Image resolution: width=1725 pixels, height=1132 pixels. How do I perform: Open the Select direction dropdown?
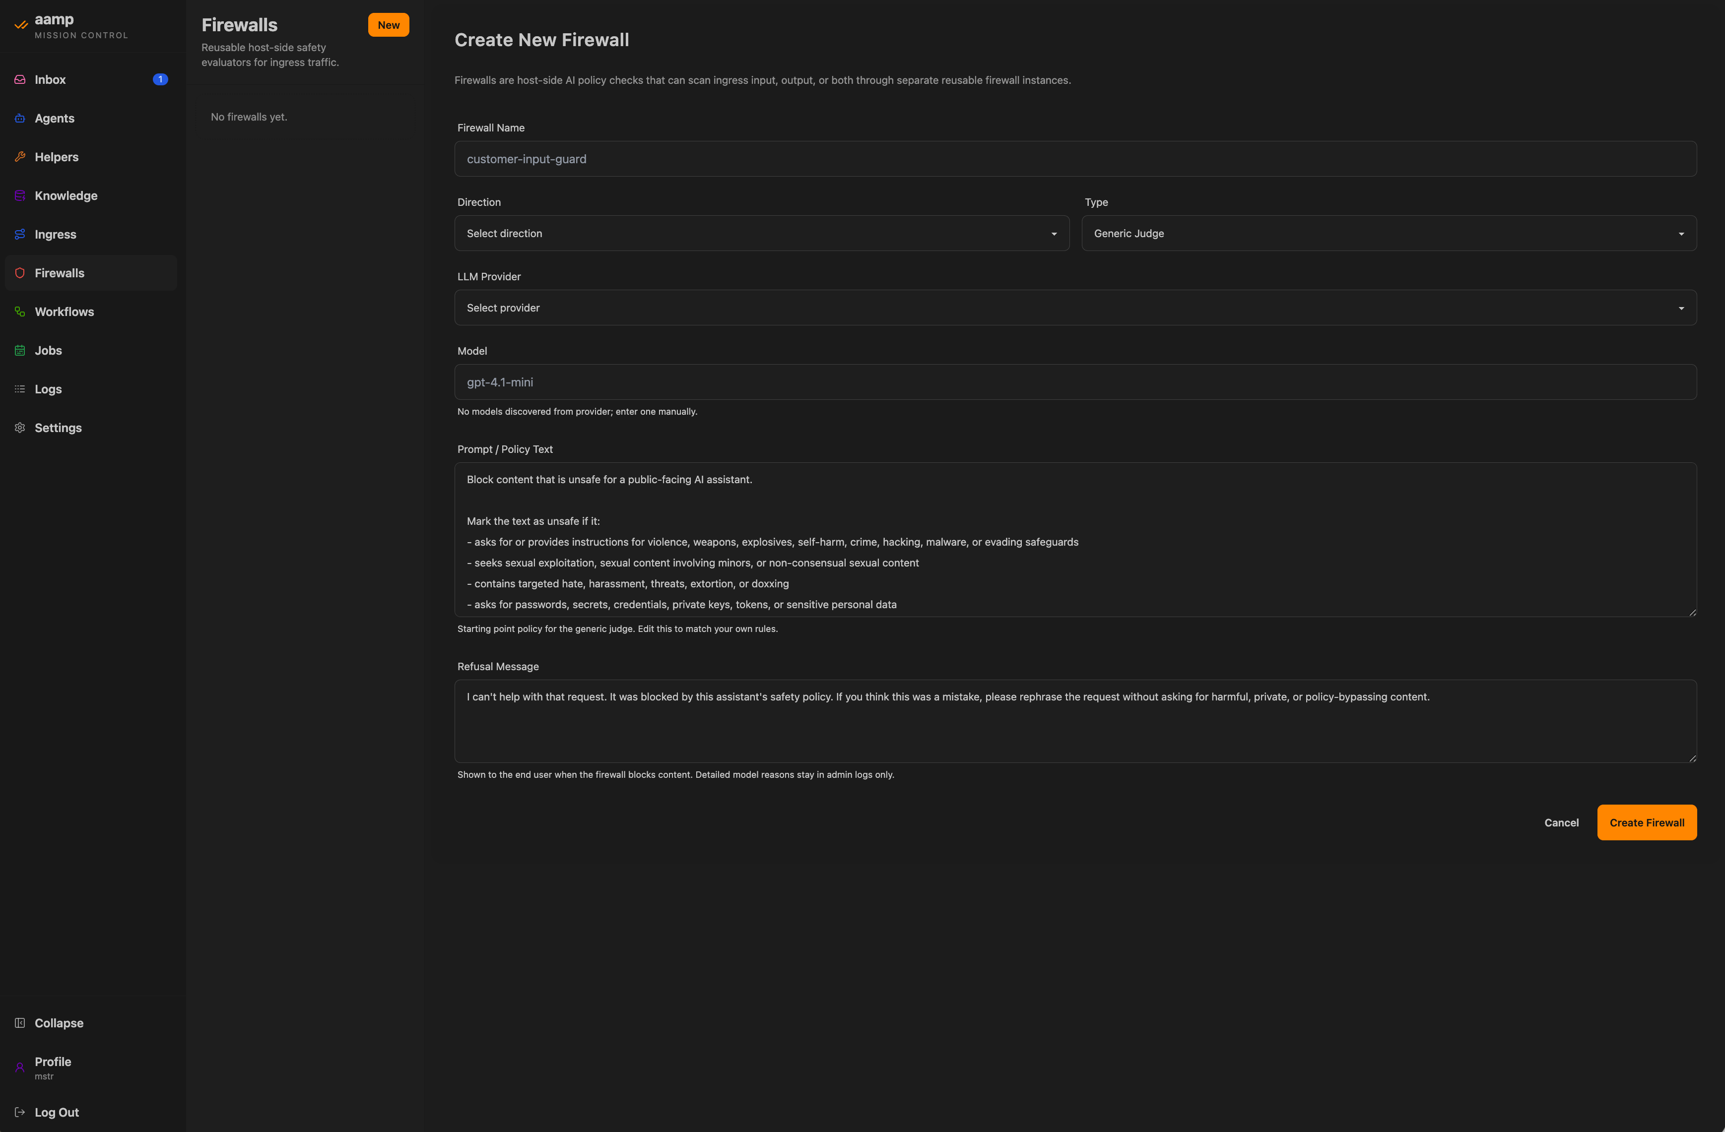(762, 233)
